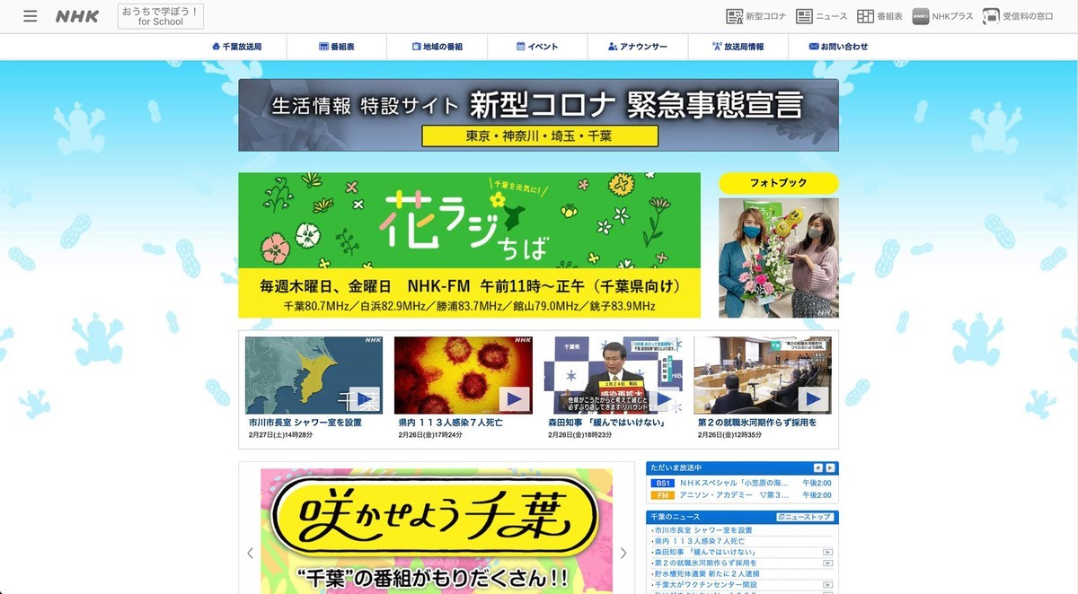Screen dimensions: 1078x594
Task: Open 新型コロナ in the top bar
Action: [x=755, y=16]
